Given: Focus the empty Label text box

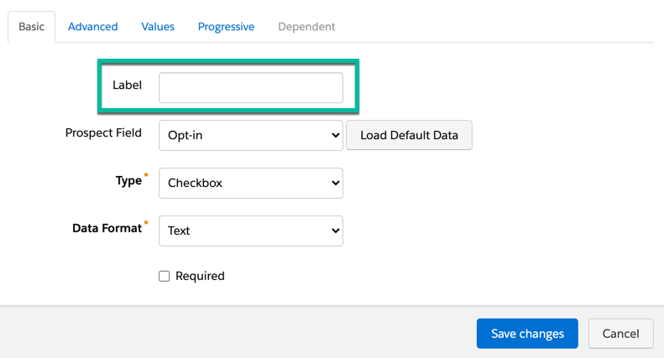Looking at the screenshot, I should coord(250,88).
